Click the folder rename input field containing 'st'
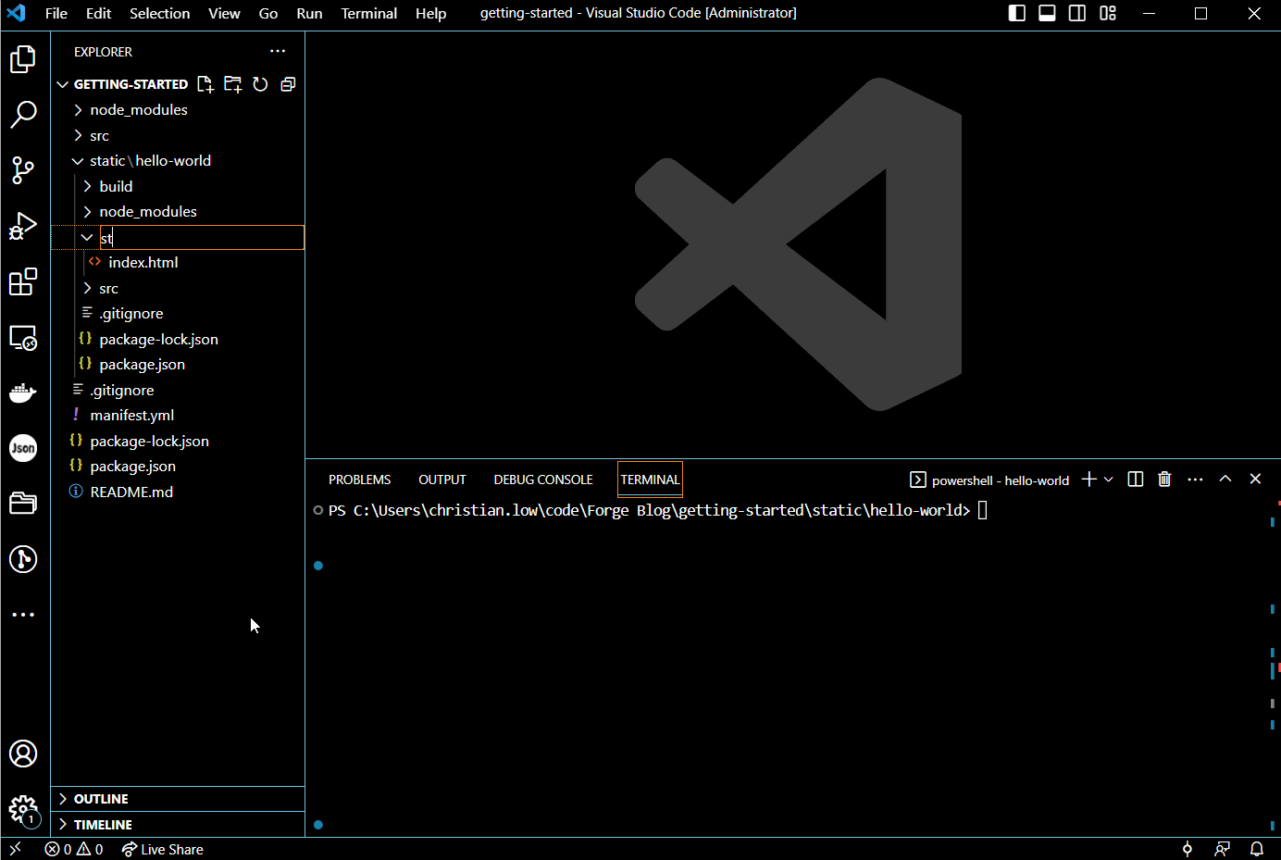The width and height of the screenshot is (1281, 860). pyautogui.click(x=202, y=238)
